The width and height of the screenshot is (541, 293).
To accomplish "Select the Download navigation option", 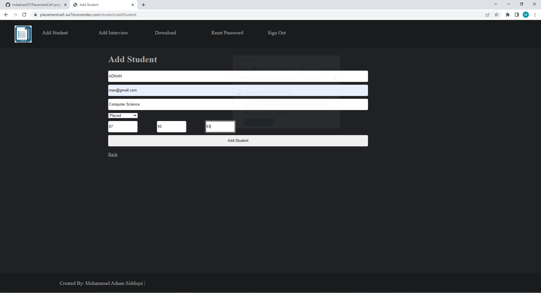I will point(165,33).
